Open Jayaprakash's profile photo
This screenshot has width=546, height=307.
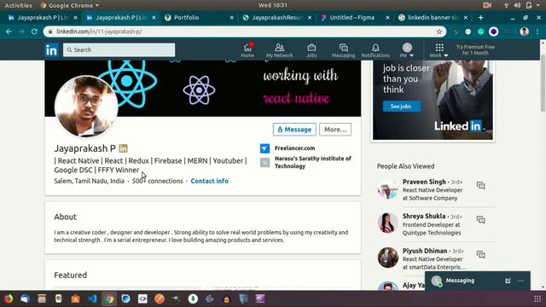point(86,107)
